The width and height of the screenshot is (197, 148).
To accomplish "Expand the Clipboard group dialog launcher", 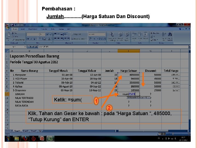I will point(24,43).
